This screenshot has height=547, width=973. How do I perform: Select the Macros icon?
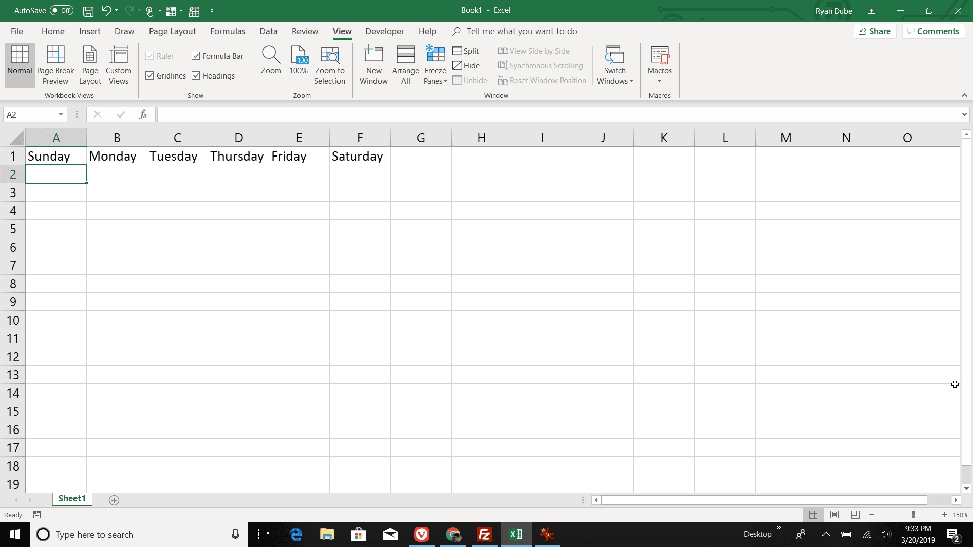[660, 64]
